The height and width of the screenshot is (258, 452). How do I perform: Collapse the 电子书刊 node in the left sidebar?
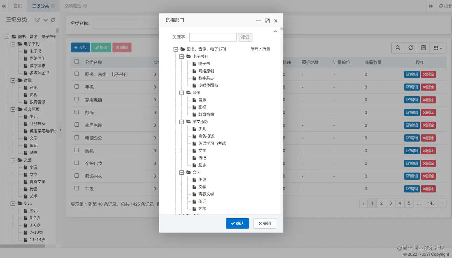click(x=13, y=44)
